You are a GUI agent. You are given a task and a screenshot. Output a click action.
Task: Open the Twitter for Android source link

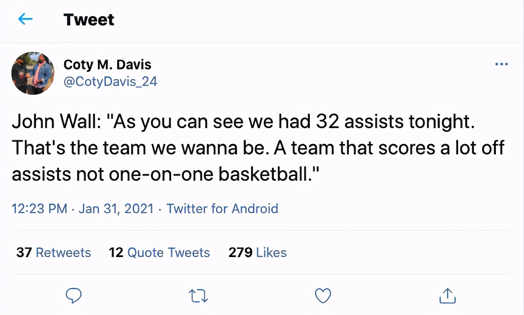(223, 208)
